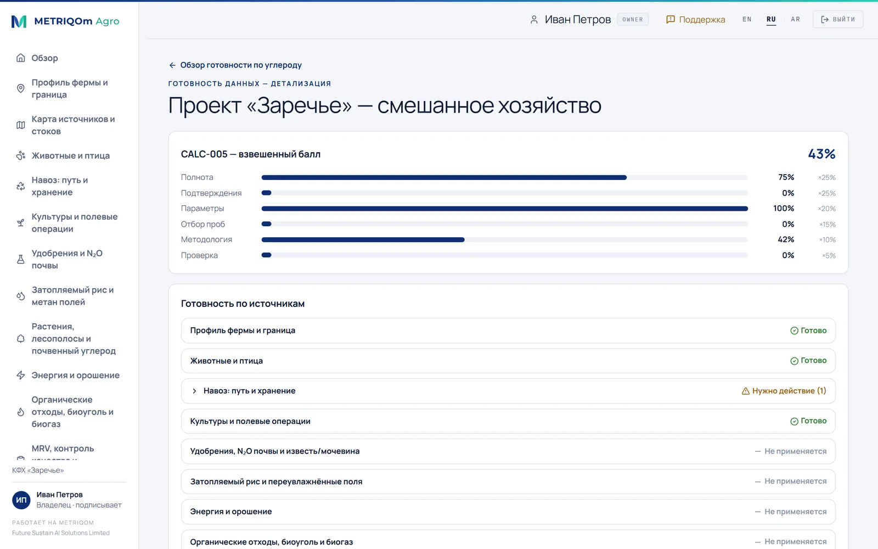Click checkmark icon on Животные и птица row
878x549 pixels.
(x=794, y=361)
